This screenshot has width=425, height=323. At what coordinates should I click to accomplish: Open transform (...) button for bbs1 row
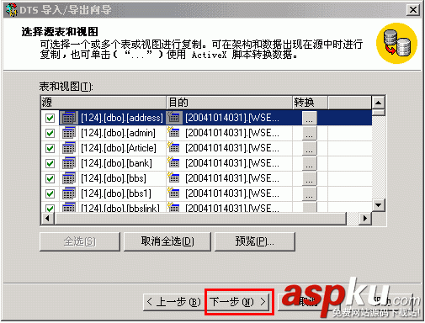[310, 193]
